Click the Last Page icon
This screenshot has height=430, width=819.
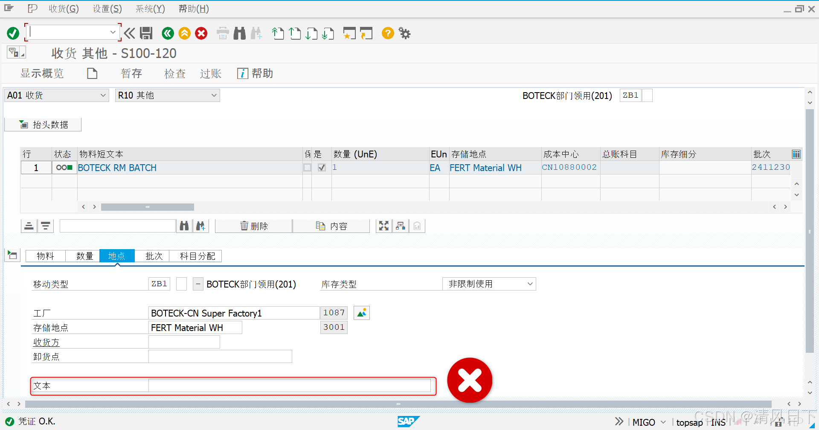[328, 33]
